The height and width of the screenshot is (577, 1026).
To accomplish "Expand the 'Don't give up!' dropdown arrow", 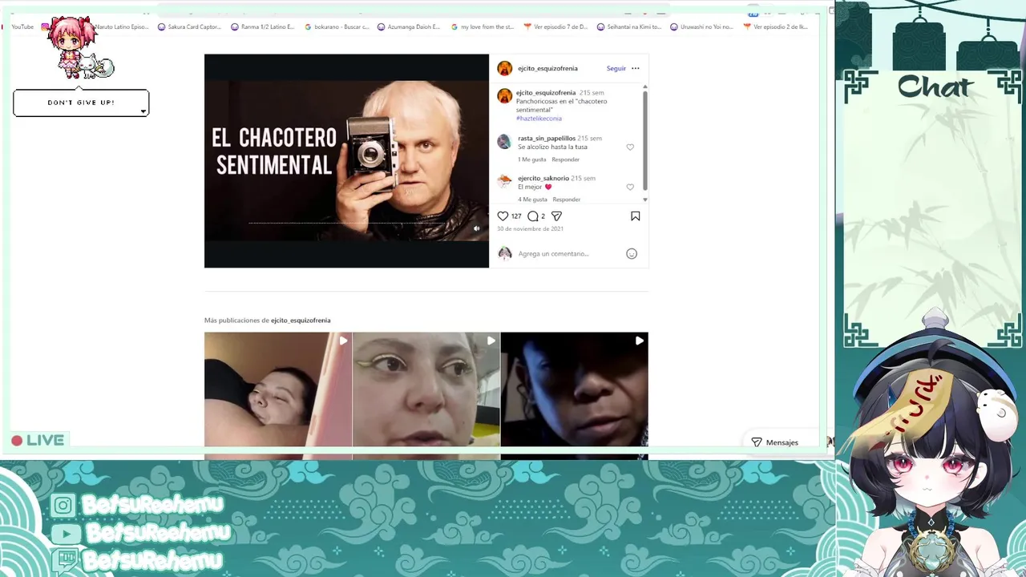I will click(143, 111).
